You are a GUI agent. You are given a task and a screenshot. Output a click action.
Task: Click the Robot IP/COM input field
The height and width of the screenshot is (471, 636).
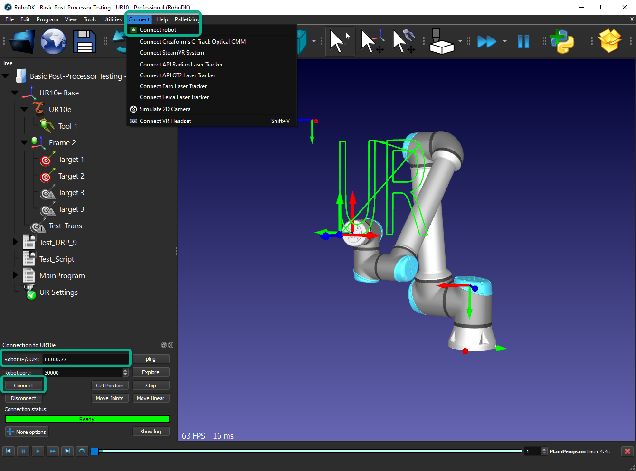pos(85,359)
